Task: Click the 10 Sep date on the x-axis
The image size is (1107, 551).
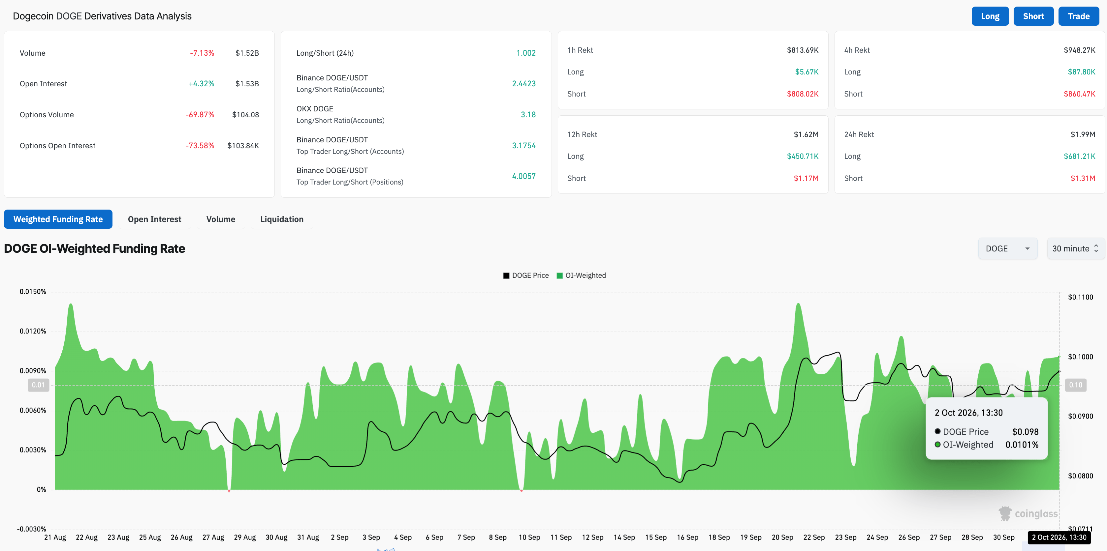Action: (529, 538)
